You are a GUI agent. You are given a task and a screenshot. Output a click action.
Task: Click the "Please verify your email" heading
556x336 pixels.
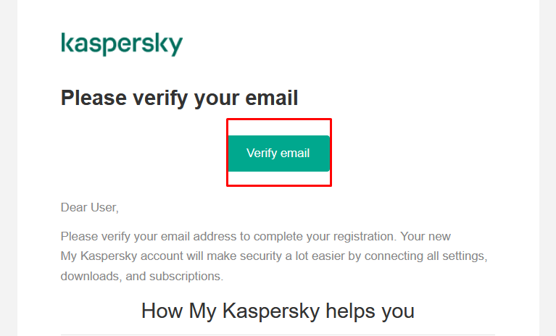click(x=179, y=98)
